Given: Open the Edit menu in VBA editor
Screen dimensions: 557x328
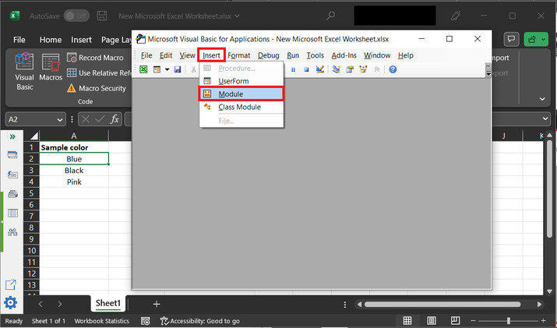Looking at the screenshot, I should pyautogui.click(x=166, y=55).
